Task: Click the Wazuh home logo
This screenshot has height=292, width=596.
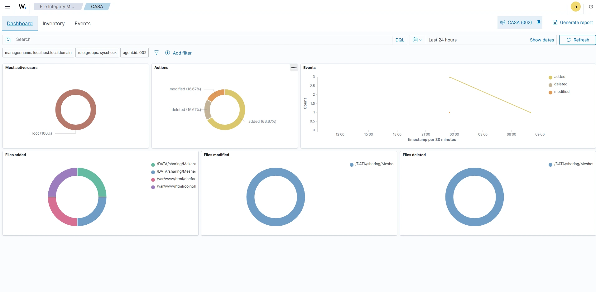Action: pyautogui.click(x=22, y=7)
